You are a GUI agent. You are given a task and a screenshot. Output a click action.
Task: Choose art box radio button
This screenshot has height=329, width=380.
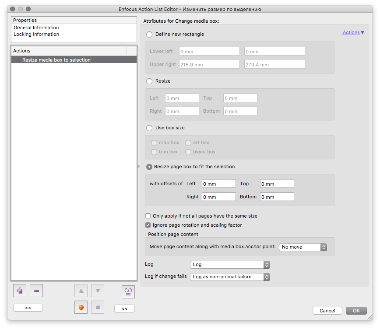(188, 143)
